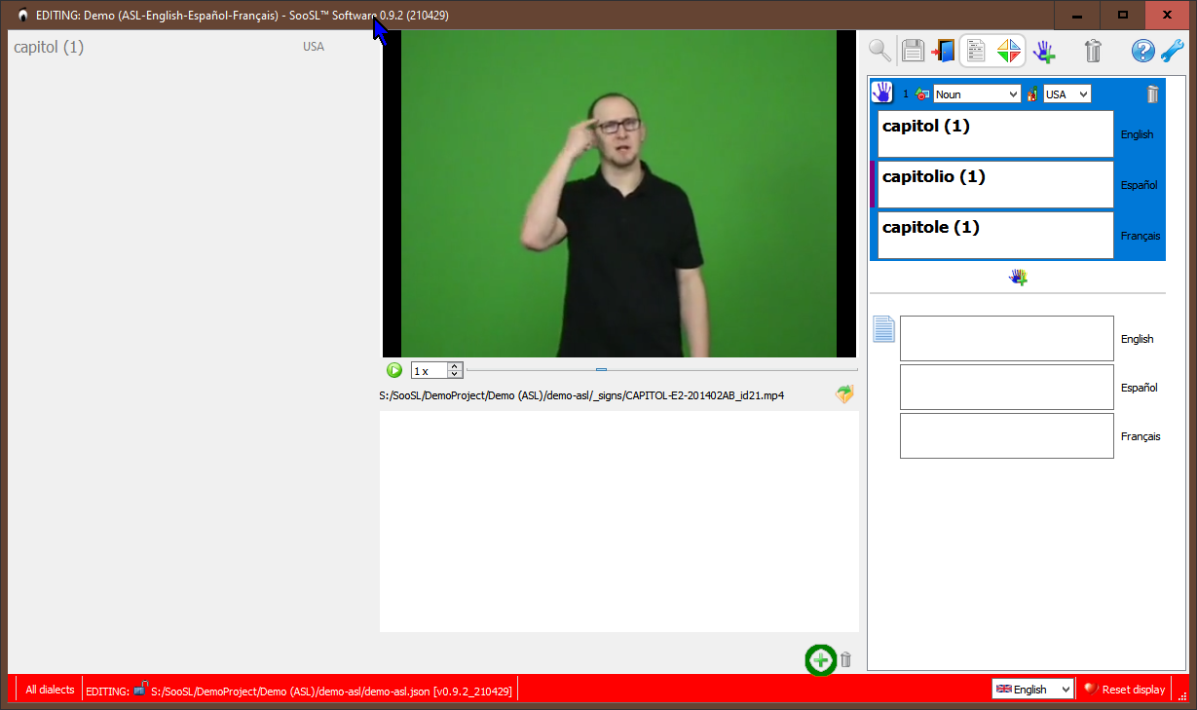Click the SooSL app icon in the title bar
This screenshot has height=710, width=1197.
click(22, 16)
